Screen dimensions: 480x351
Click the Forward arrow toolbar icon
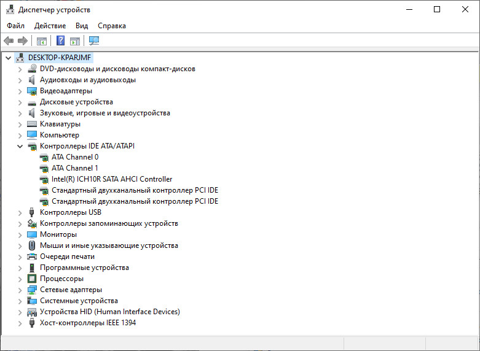tap(23, 40)
